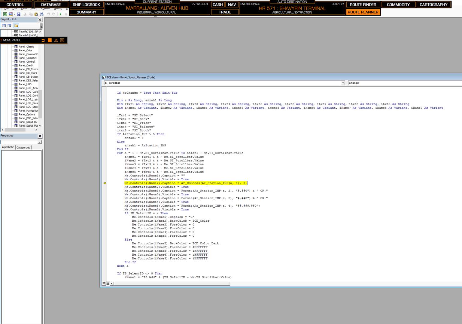
Task: Click the Break pause icon
Action: click(66, 14)
